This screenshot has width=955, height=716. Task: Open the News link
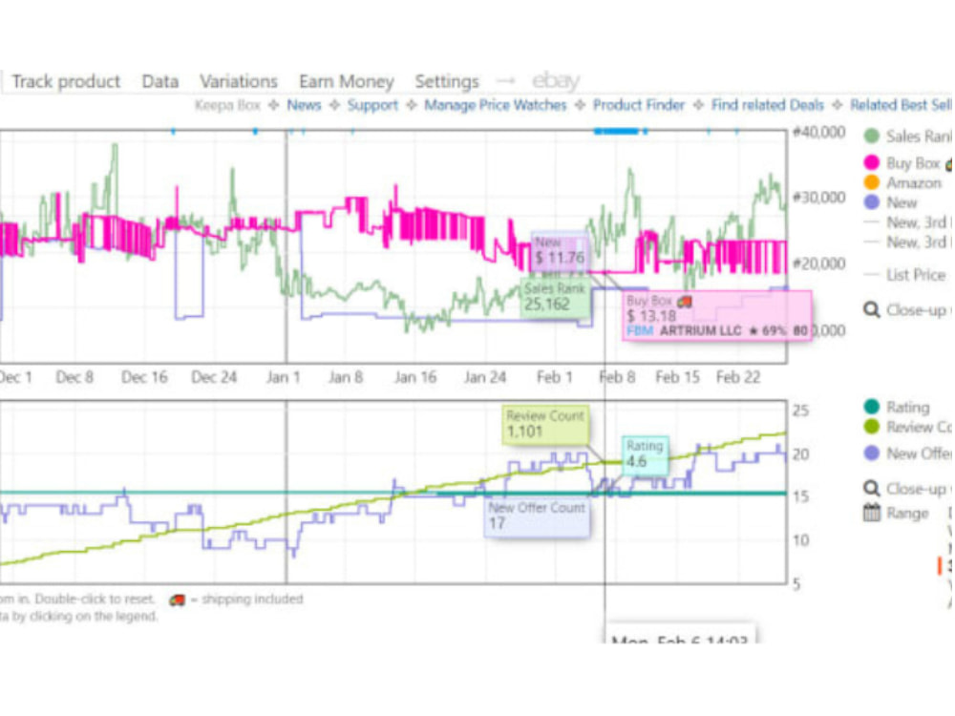coord(304,105)
